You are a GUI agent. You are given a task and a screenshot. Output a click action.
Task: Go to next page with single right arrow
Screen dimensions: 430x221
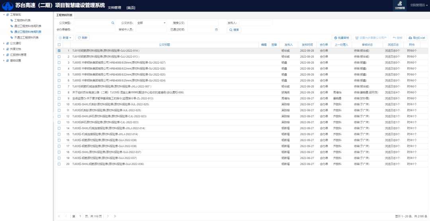pos(108,216)
